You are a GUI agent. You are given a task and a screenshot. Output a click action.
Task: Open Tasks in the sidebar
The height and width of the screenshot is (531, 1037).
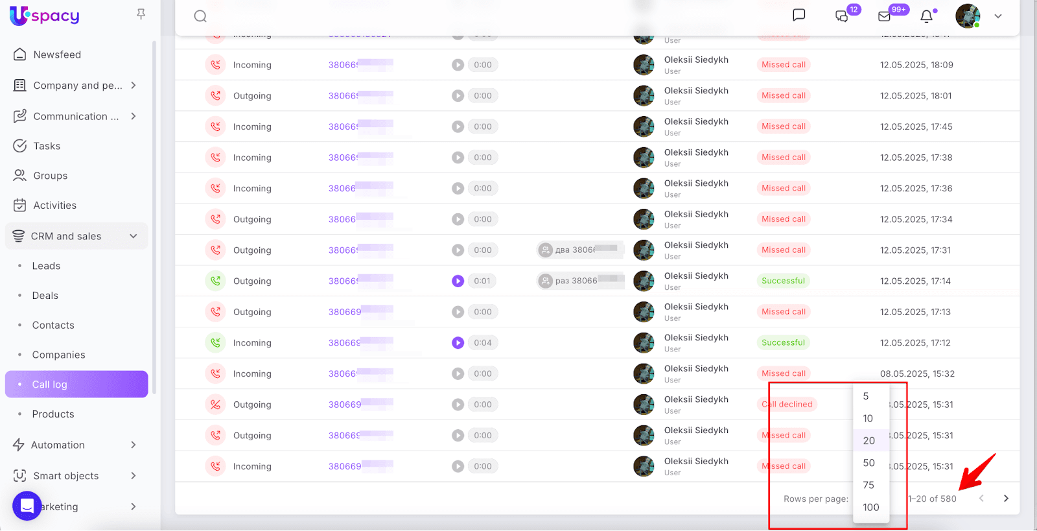point(47,146)
